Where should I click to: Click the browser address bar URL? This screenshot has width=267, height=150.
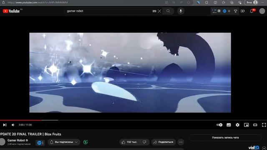(38, 2)
